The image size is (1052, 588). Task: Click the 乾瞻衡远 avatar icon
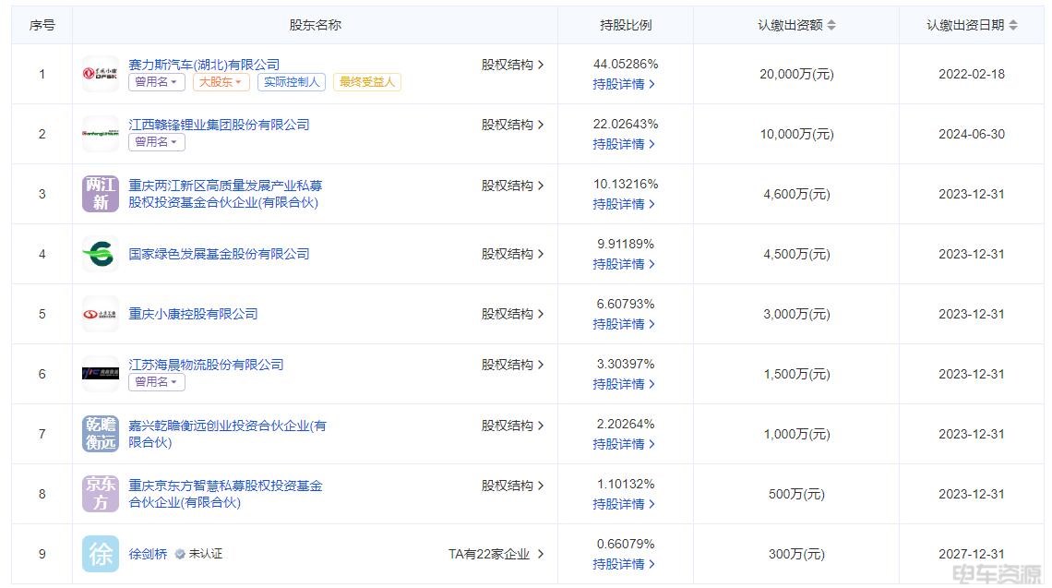tap(100, 434)
